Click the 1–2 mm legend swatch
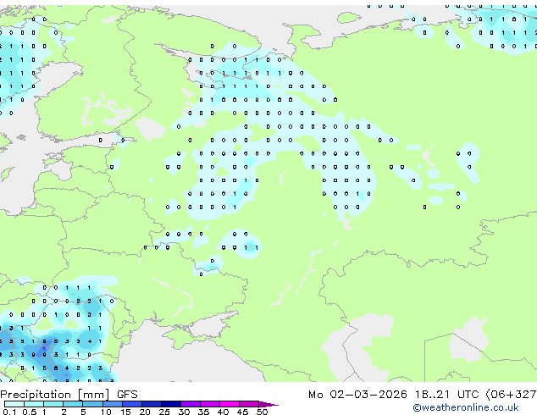This screenshot has width=537, height=415. tap(53, 404)
